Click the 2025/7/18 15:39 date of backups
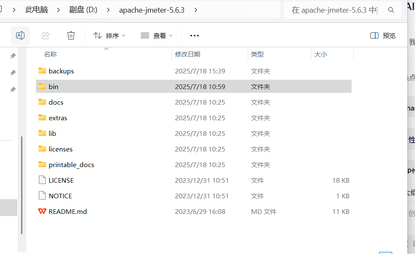Image resolution: width=415 pixels, height=254 pixels. click(x=200, y=71)
